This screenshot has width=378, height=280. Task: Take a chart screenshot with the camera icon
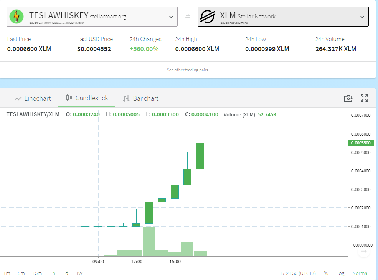pos(348,98)
